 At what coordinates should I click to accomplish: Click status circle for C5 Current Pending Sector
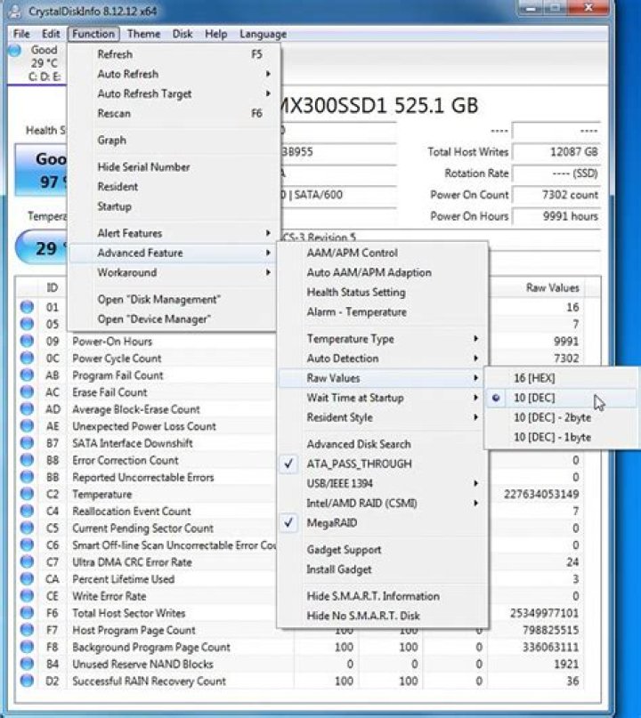27,528
